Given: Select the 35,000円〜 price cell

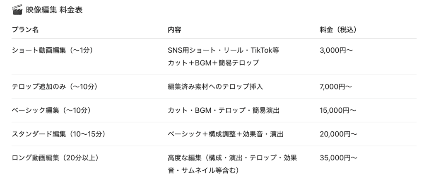Looking at the screenshot, I should coord(338,158).
